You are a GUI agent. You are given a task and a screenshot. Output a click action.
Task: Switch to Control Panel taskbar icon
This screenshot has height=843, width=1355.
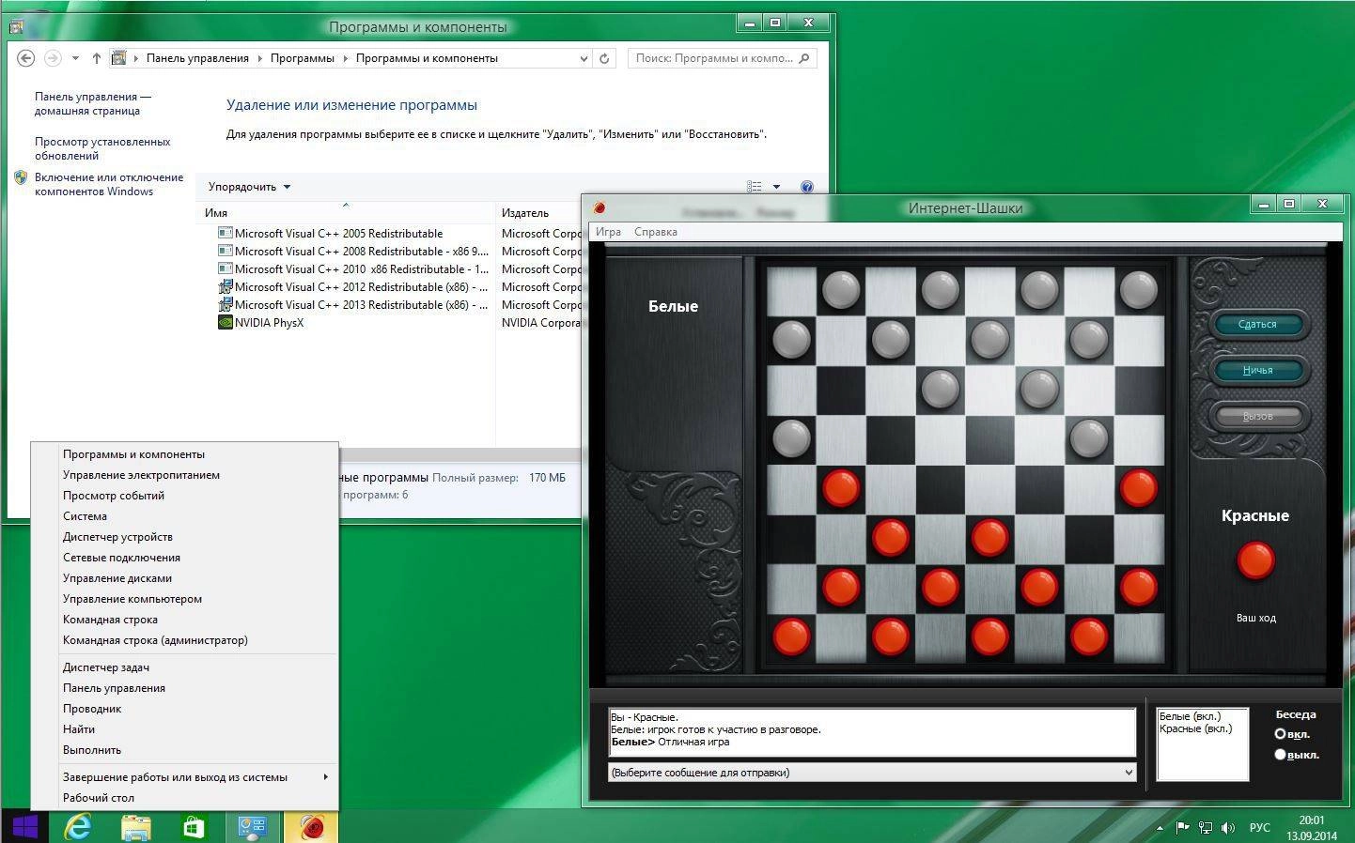click(x=252, y=827)
